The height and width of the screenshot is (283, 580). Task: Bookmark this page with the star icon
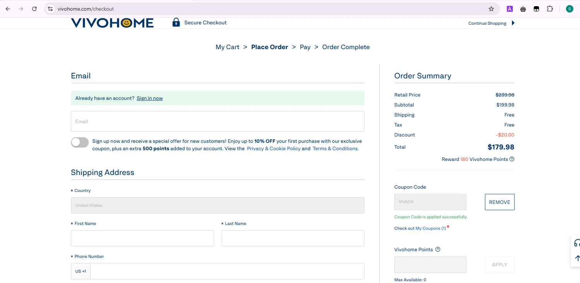pyautogui.click(x=491, y=9)
